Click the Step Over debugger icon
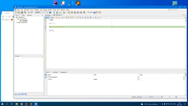Viewport: 188px width, 106px height. click(75, 12)
